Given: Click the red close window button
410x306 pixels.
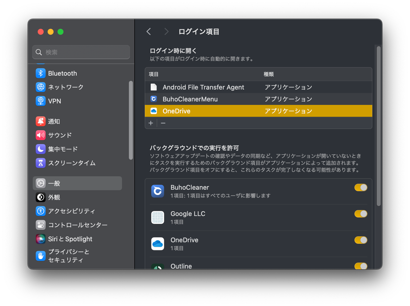Looking at the screenshot, I should [x=41, y=32].
